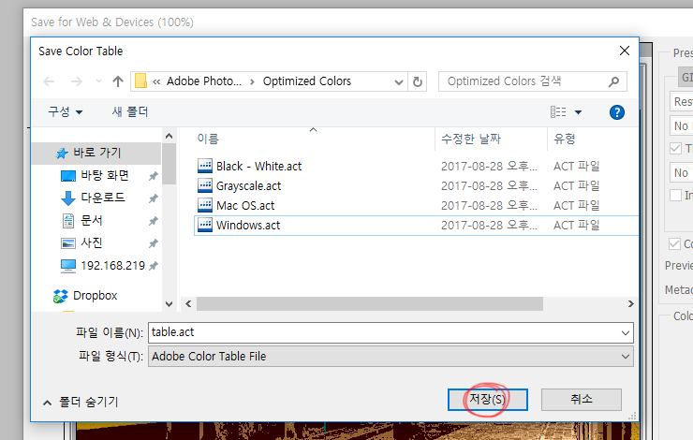Click pin icon next to 사진
This screenshot has height=440, width=693.
click(x=153, y=243)
